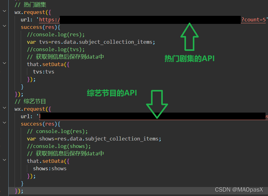Viewport: 268px width, 196px height.
Task: Click the 'shows:shows' property line
Action: click(50, 169)
